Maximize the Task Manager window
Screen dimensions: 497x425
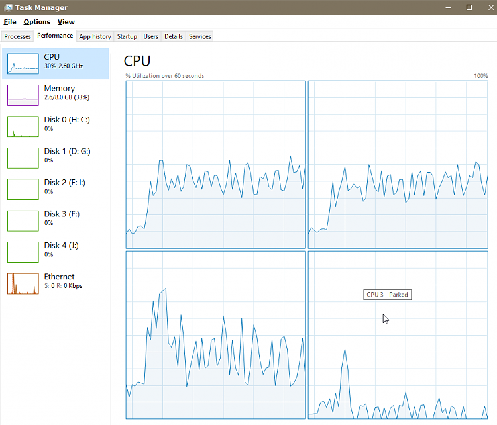pyautogui.click(x=469, y=7)
